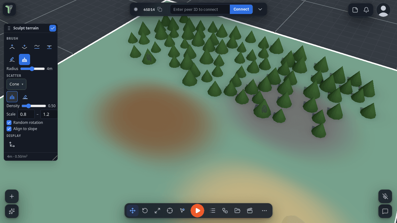The width and height of the screenshot is (397, 223).
Task: Open the notifications bell
Action: pos(366,10)
